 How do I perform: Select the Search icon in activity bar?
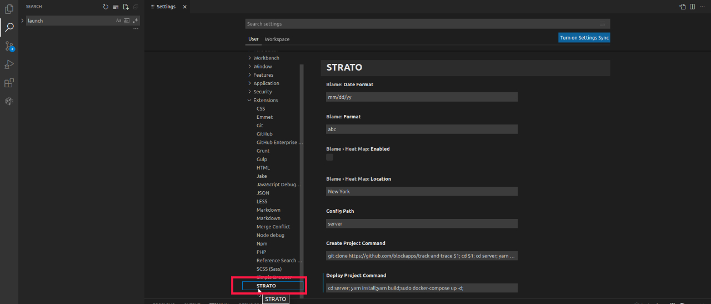[9, 27]
